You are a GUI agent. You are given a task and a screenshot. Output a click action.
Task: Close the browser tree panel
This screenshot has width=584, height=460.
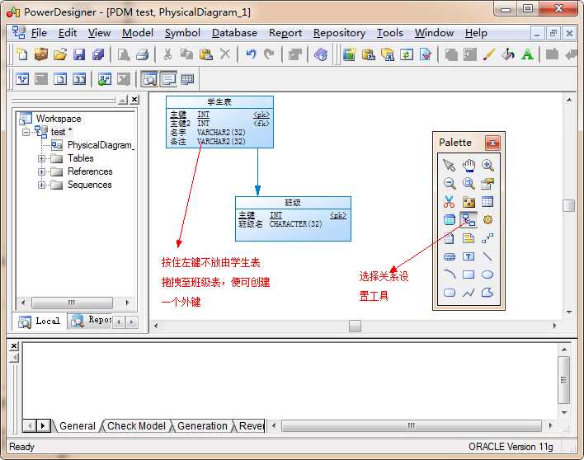point(134,100)
